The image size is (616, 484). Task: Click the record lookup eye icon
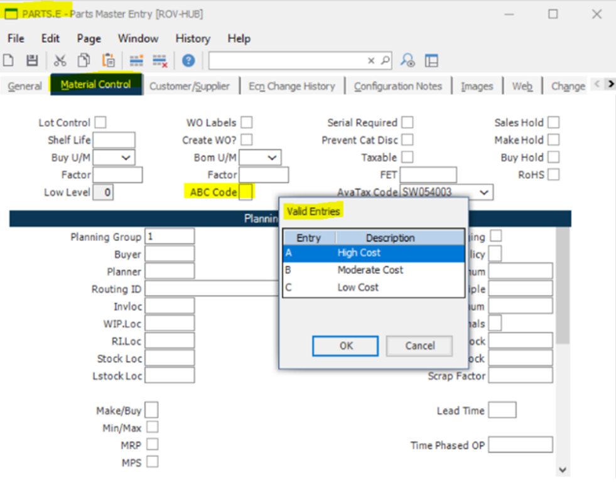[x=408, y=60]
